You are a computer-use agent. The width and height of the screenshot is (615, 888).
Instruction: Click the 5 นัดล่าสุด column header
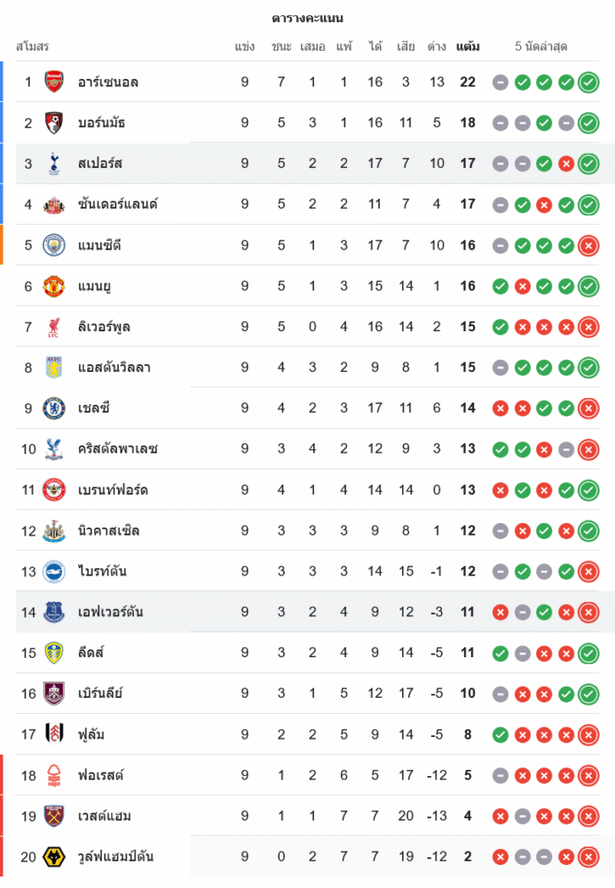point(541,46)
